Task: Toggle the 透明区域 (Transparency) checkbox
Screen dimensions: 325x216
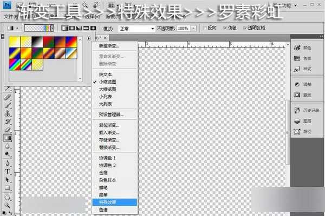Action: (x=247, y=28)
